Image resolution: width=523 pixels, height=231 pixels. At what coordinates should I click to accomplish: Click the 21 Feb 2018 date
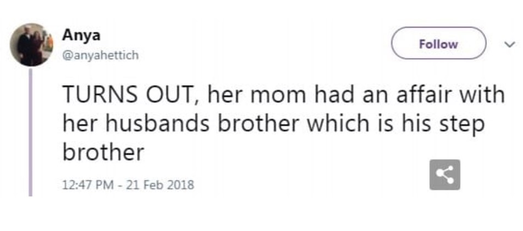[x=160, y=185]
